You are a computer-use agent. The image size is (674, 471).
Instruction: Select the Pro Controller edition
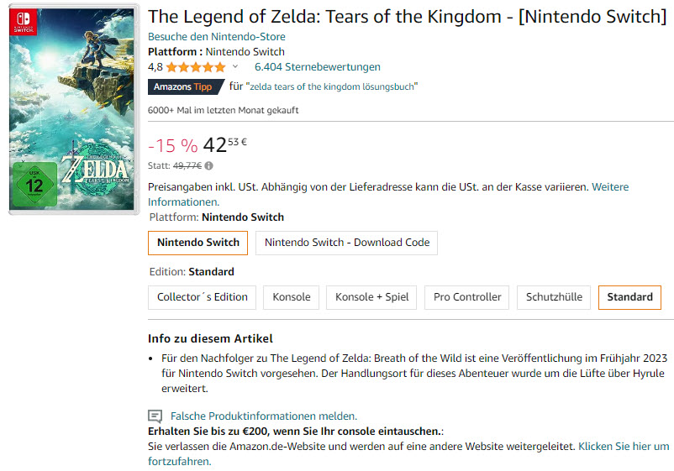click(467, 297)
